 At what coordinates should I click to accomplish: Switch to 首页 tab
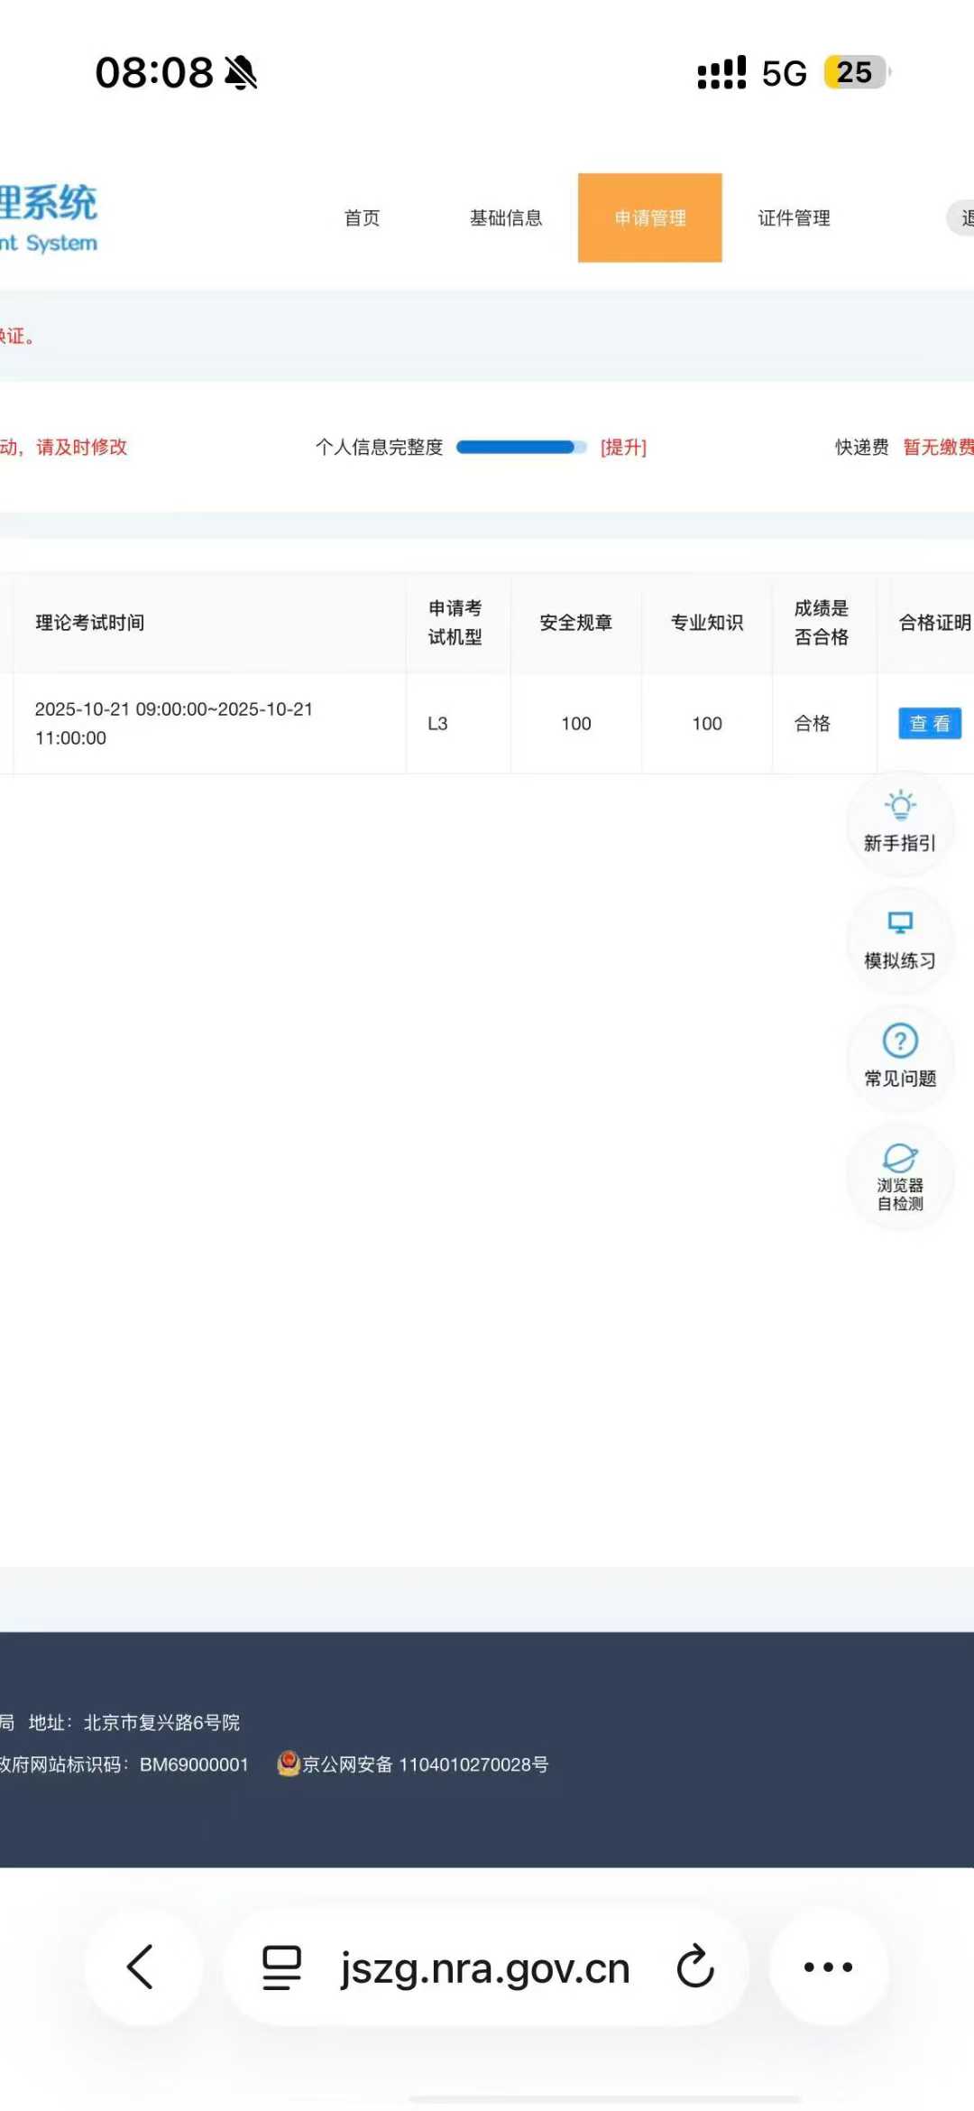[362, 218]
